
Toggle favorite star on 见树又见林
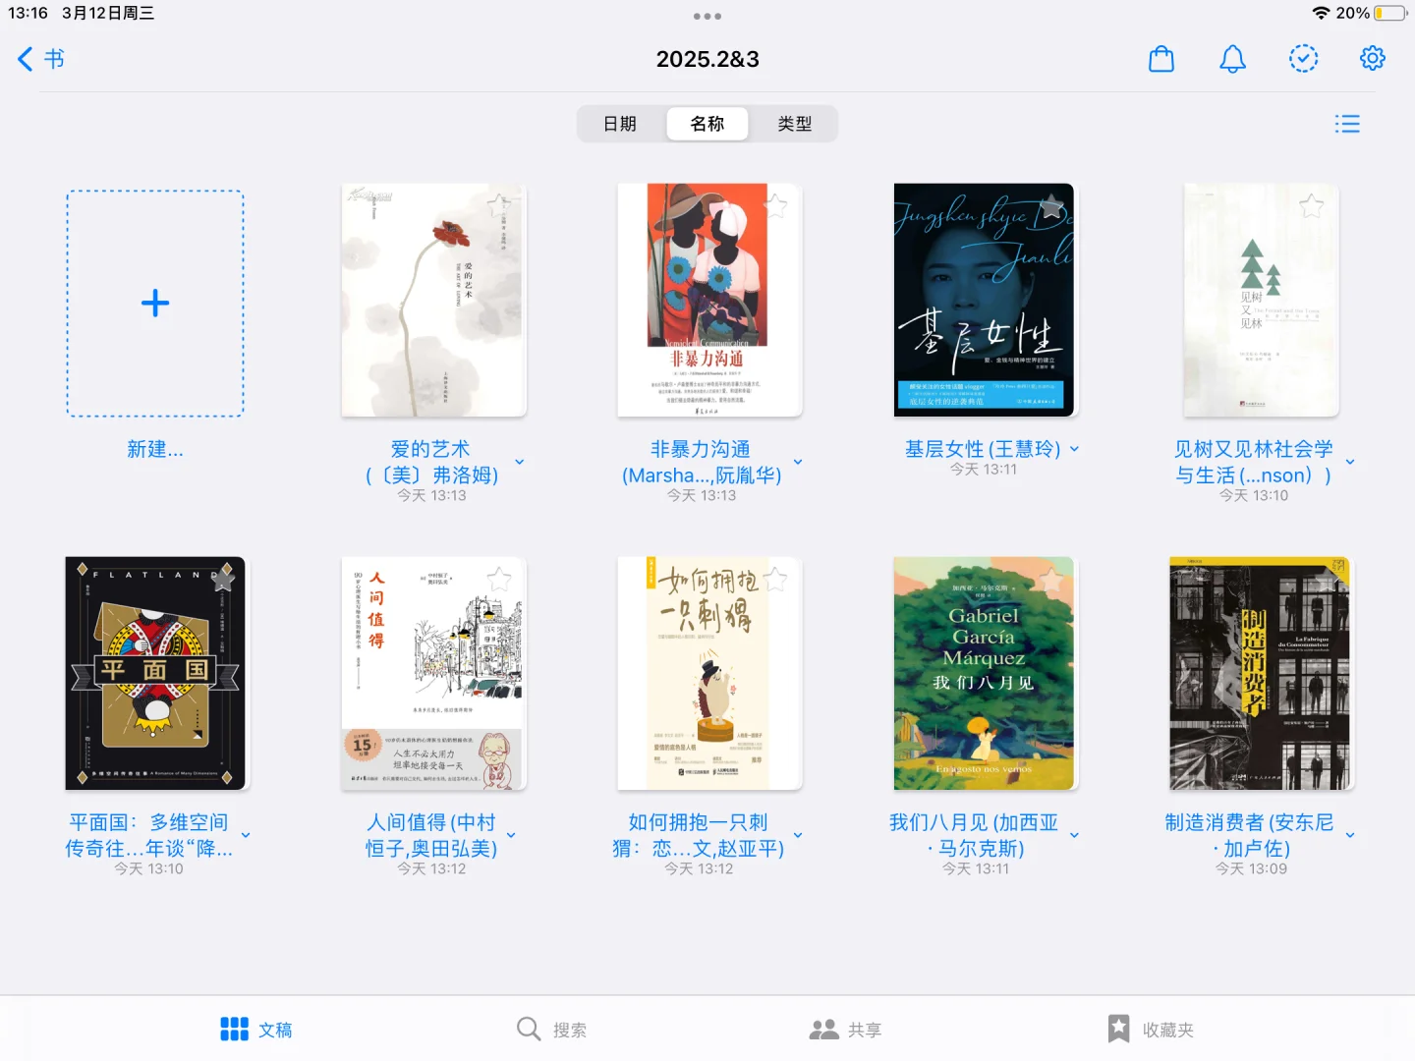click(1311, 205)
